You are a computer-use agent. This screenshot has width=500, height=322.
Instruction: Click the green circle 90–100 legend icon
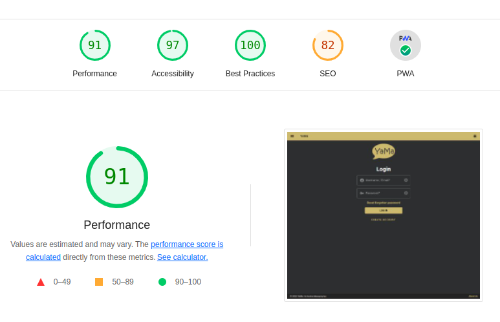pyautogui.click(x=162, y=282)
